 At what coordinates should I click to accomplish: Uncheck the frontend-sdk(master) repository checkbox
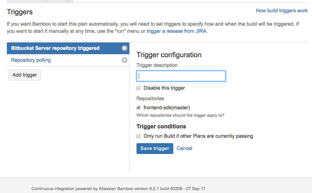[138, 108]
